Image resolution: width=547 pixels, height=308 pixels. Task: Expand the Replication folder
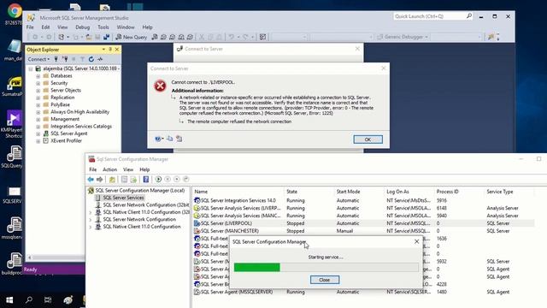38,98
